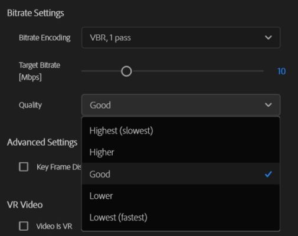Open the VBR, 1 pass combo box
The image size is (298, 236).
(181, 38)
